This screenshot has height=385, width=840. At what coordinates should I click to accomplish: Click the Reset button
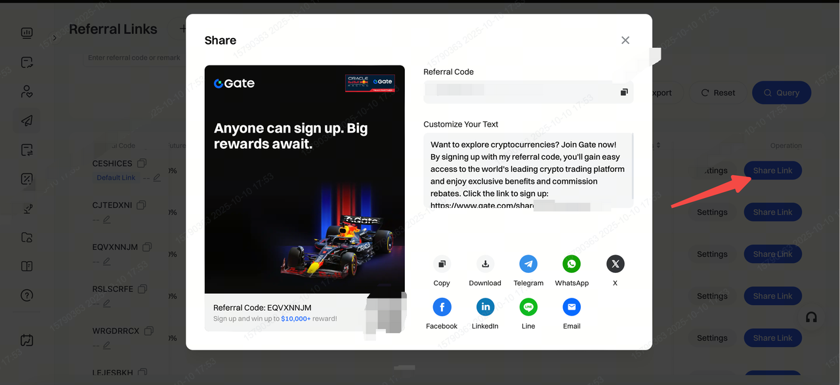(717, 92)
